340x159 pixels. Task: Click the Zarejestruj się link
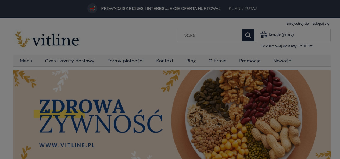(x=297, y=24)
